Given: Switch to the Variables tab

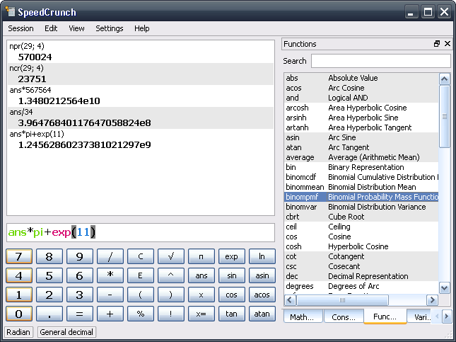Looking at the screenshot, I should (420, 317).
